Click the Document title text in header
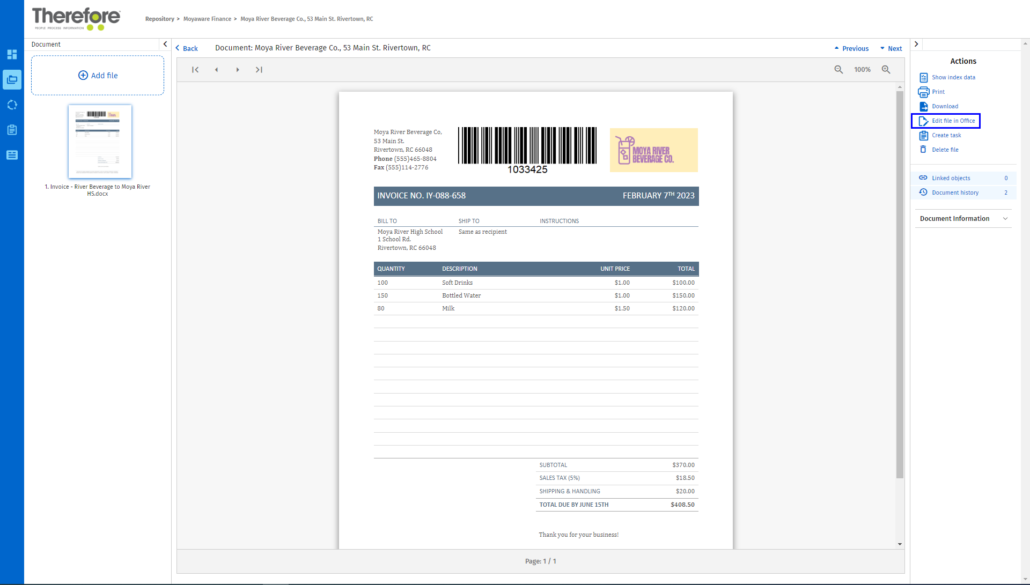Image resolution: width=1030 pixels, height=585 pixels. click(323, 48)
